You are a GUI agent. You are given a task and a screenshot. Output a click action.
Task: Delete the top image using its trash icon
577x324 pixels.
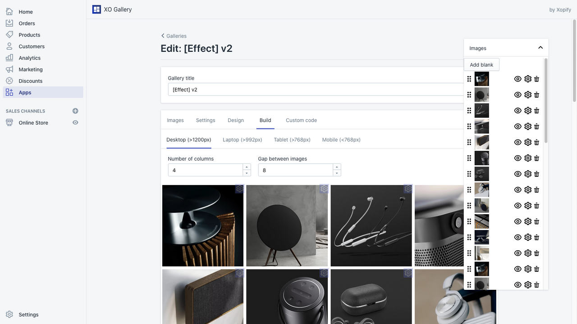pos(536,79)
